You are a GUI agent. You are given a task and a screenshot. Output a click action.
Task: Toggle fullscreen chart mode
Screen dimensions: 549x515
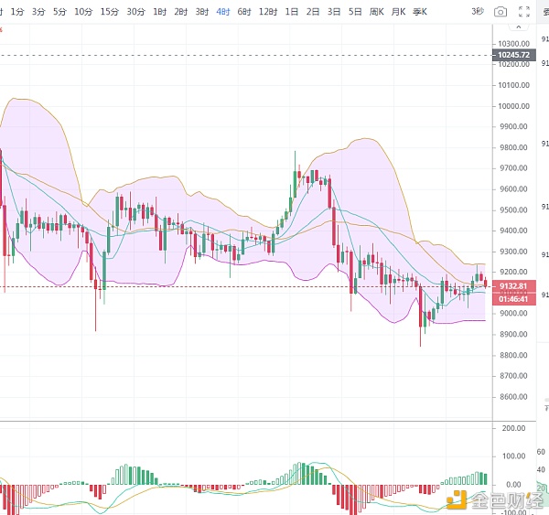524,12
